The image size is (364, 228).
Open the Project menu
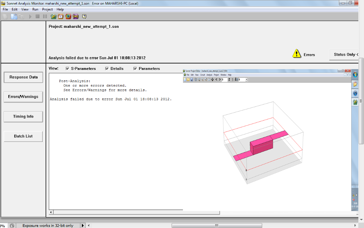coord(47,9)
